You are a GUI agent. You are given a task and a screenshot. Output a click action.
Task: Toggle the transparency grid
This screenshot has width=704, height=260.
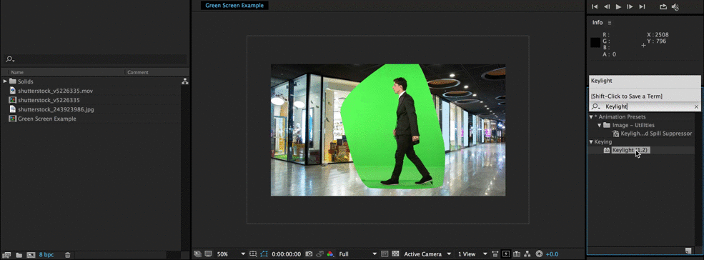click(395, 254)
